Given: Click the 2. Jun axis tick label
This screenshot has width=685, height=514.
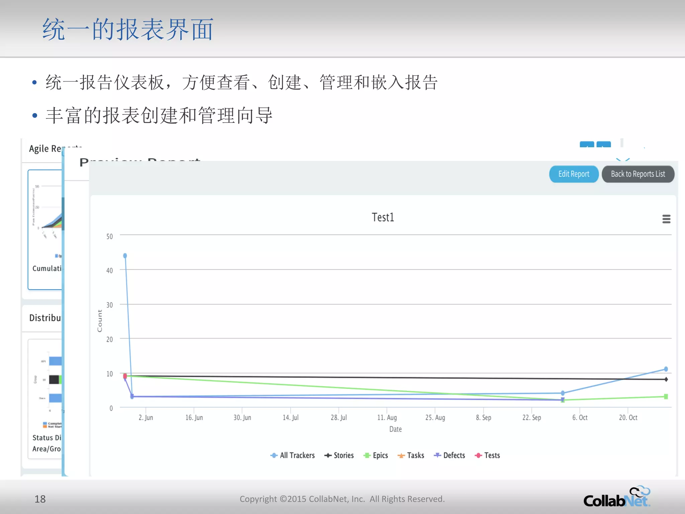Looking at the screenshot, I should click(146, 418).
